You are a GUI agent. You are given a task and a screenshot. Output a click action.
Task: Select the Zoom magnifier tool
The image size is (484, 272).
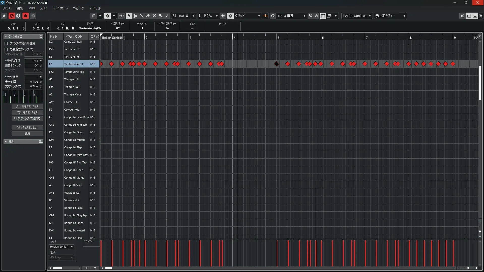[161, 16]
